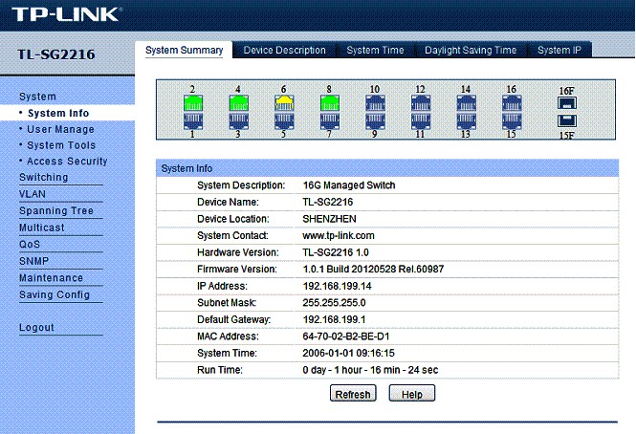Screen dimensions: 636x434
Task: Click port 5 icon on switch panel
Action: (284, 120)
